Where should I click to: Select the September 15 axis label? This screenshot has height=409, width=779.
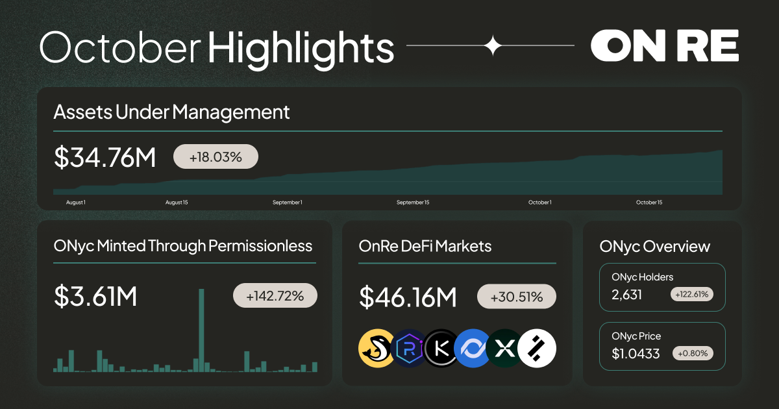click(x=413, y=203)
